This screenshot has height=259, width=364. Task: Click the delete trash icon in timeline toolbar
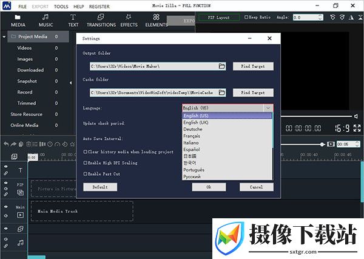pos(29,144)
